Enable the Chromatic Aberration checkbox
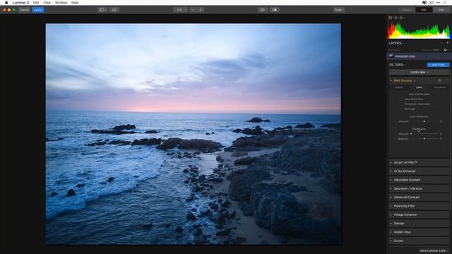452x254 pixels. (x=402, y=104)
